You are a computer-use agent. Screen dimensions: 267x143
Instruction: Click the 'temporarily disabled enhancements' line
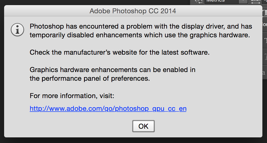140,35
